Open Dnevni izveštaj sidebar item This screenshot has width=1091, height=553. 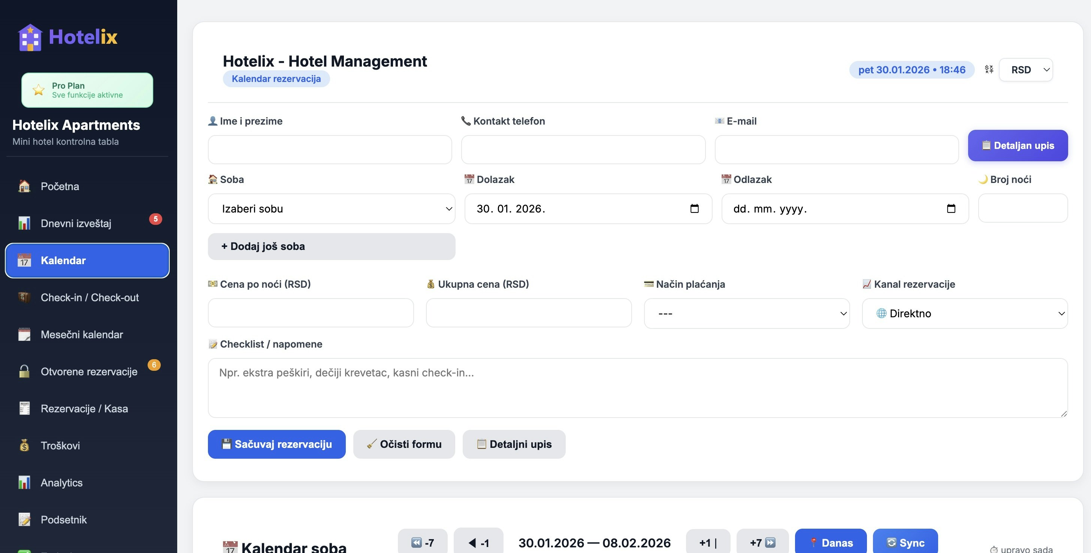coord(76,223)
